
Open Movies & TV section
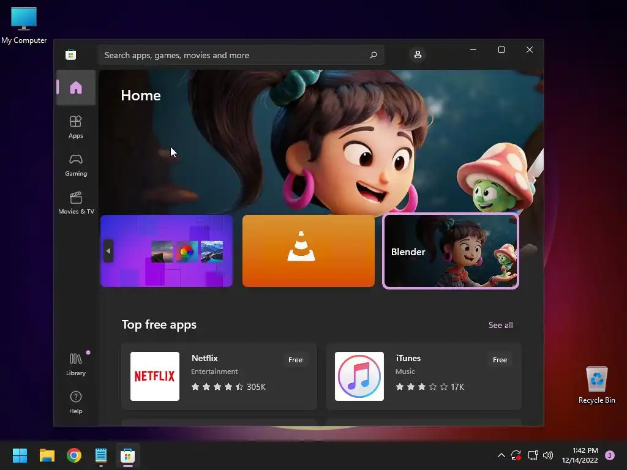pyautogui.click(x=76, y=203)
